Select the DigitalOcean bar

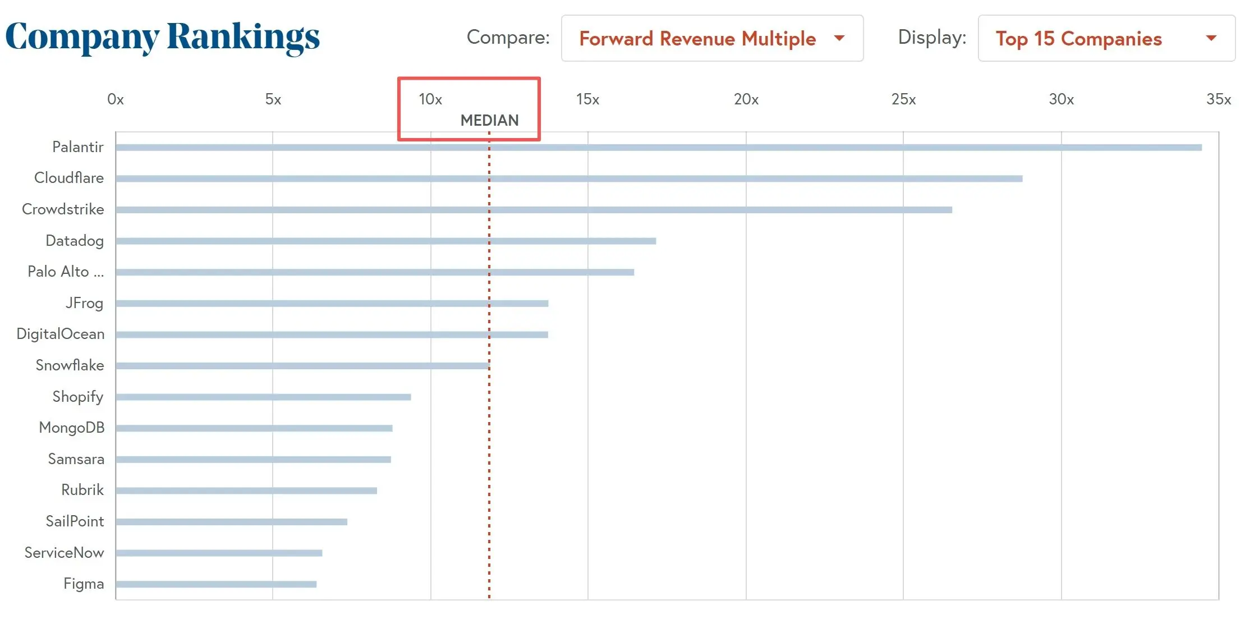pyautogui.click(x=332, y=334)
